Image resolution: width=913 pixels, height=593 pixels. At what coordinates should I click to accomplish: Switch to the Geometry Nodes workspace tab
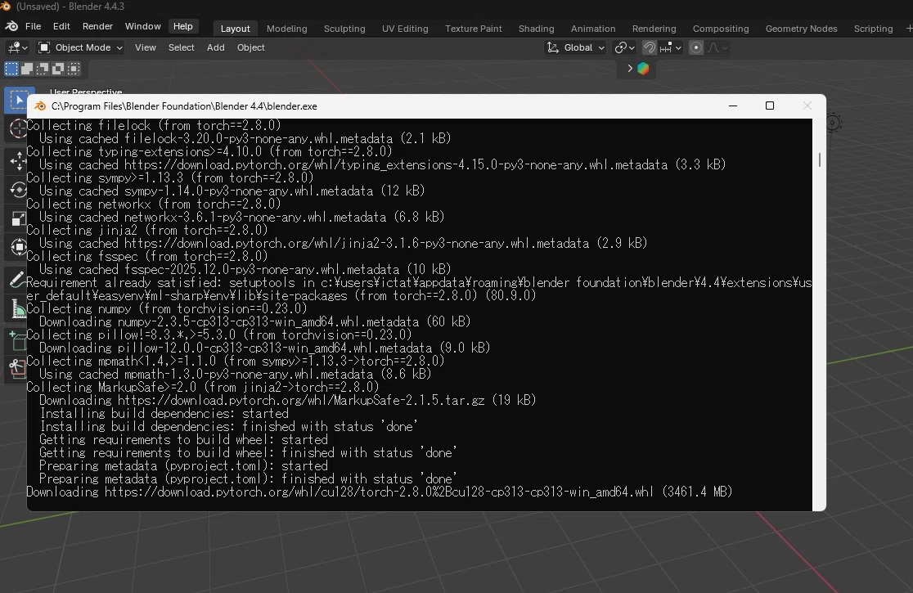pyautogui.click(x=801, y=29)
